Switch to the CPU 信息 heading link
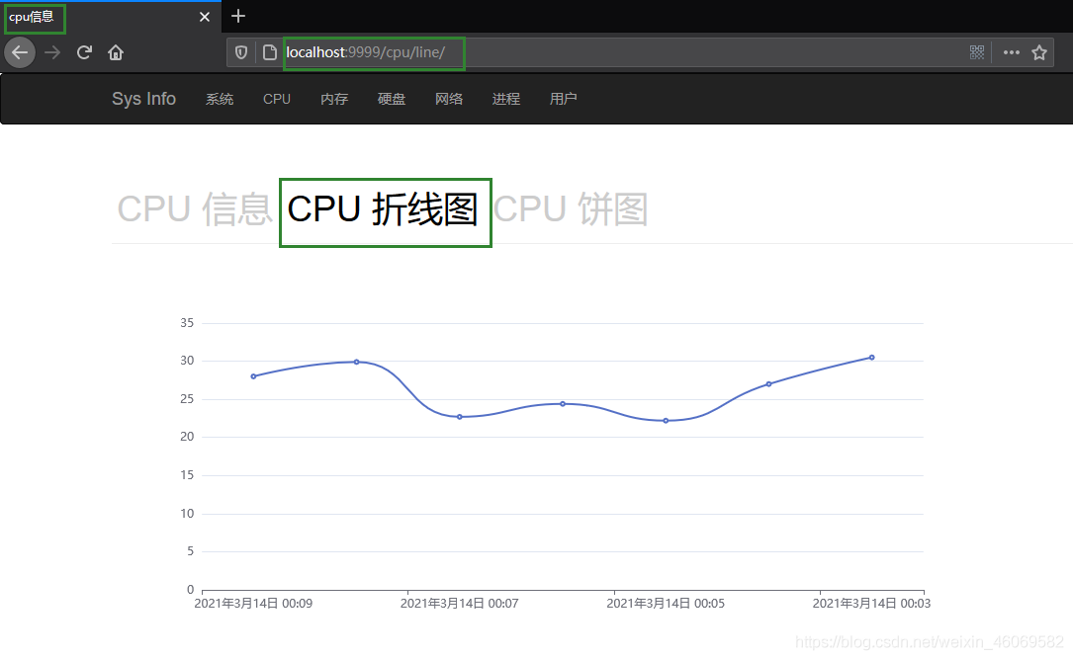 pyautogui.click(x=195, y=209)
